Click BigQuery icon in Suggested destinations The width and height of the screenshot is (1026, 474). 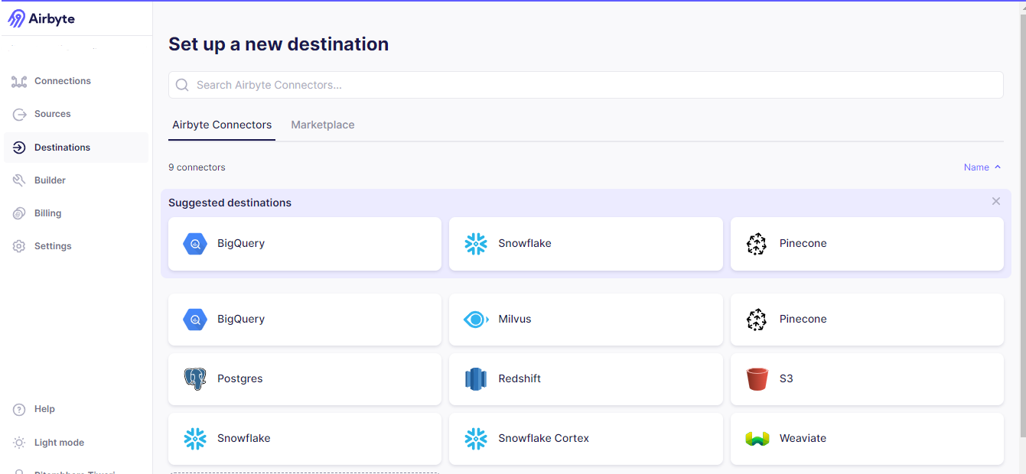coord(195,244)
